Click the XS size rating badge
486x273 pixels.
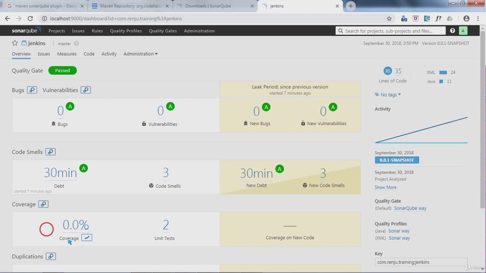point(387,71)
